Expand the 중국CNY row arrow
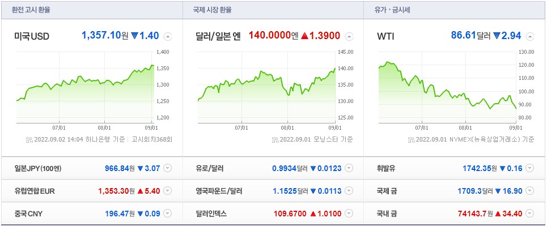The image size is (547, 226). tap(168, 214)
